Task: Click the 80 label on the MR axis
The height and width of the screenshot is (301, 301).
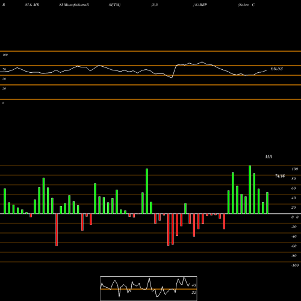Action: (294, 179)
